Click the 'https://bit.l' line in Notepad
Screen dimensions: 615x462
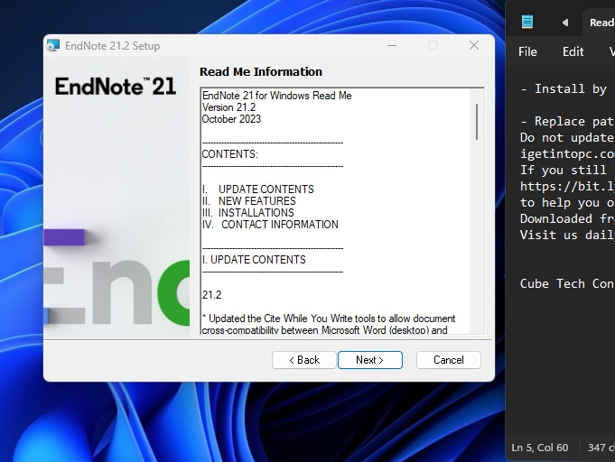[567, 187]
